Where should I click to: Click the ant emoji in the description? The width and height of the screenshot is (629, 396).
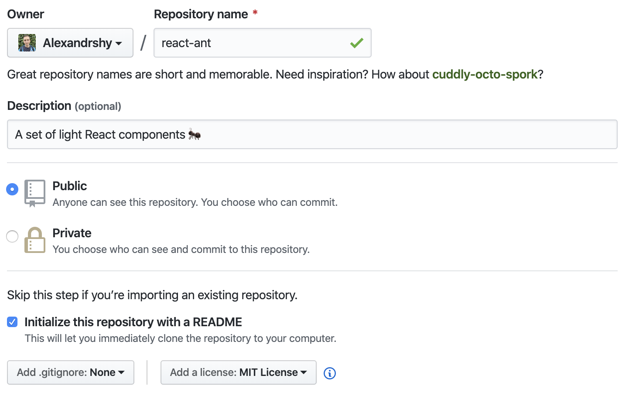coord(195,135)
